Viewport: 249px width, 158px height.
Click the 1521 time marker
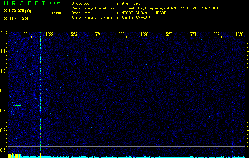click(26, 34)
